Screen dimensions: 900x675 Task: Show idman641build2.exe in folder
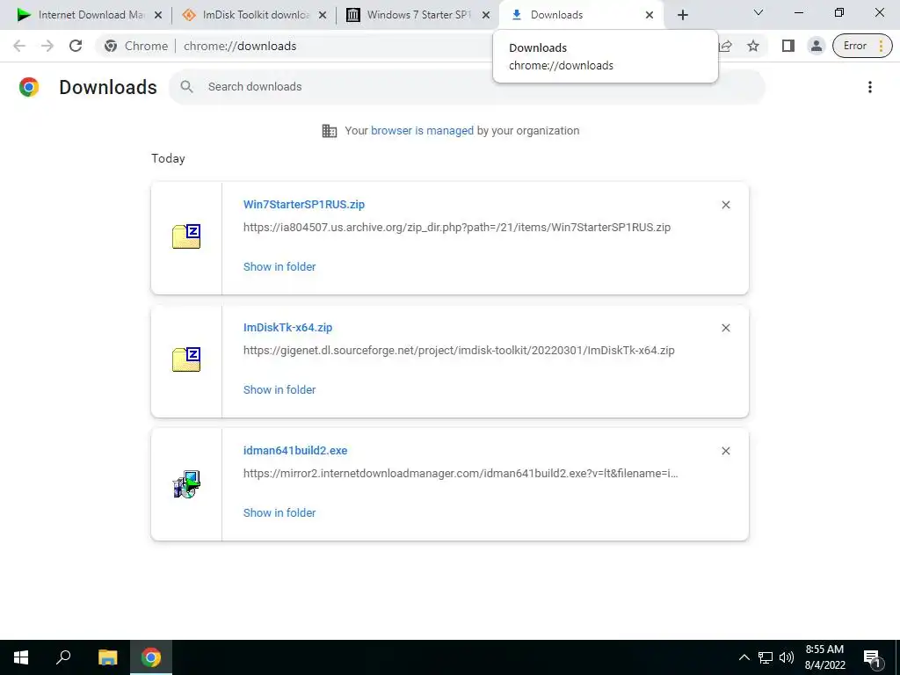[x=279, y=512]
